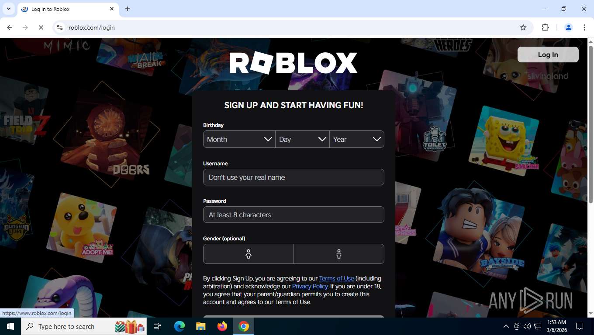This screenshot has width=594, height=335.
Task: Focus the Password input field
Action: (x=294, y=215)
